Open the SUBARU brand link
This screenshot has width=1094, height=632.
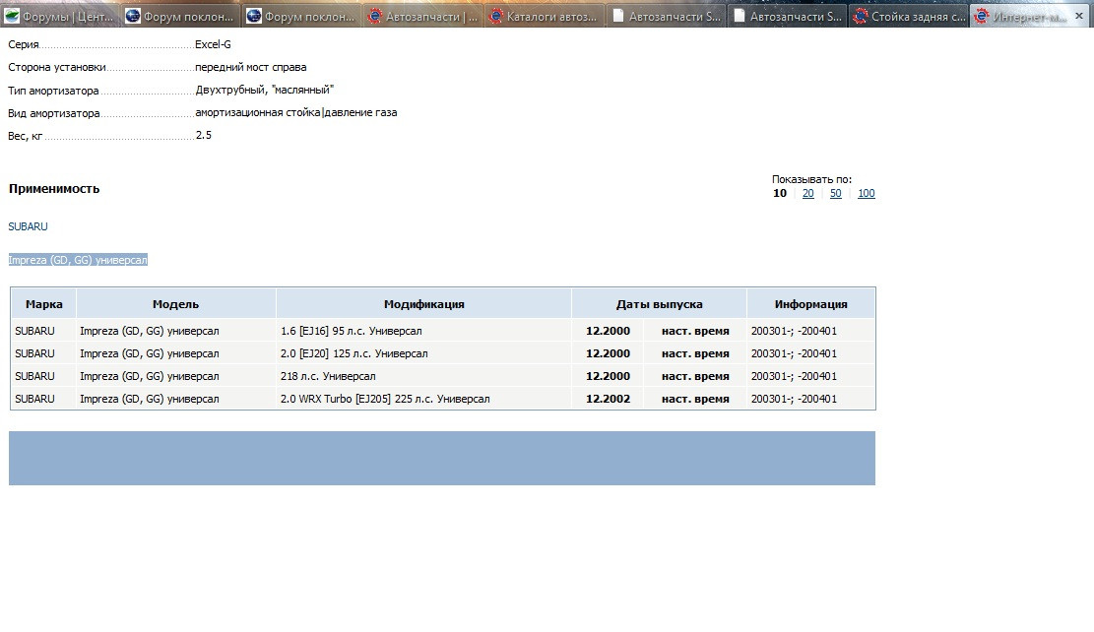coord(28,226)
